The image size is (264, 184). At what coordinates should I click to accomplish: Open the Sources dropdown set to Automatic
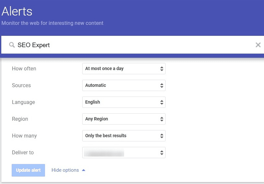coord(123,85)
